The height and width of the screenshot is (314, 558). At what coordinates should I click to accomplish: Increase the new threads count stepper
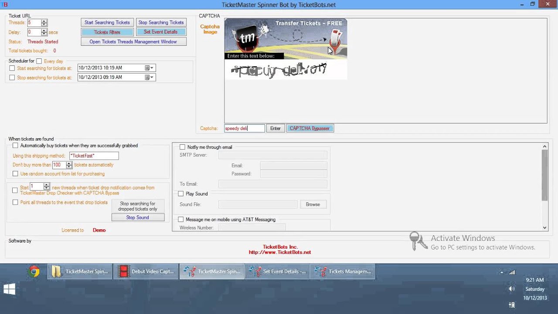pyautogui.click(x=47, y=185)
